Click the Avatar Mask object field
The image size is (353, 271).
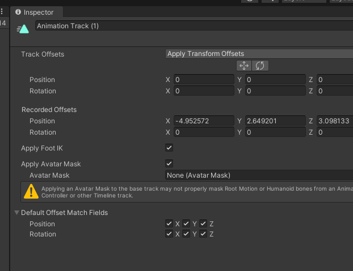tap(258, 175)
